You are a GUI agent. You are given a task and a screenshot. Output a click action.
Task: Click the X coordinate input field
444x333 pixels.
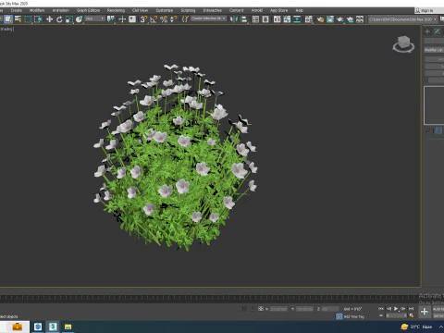click(x=278, y=309)
